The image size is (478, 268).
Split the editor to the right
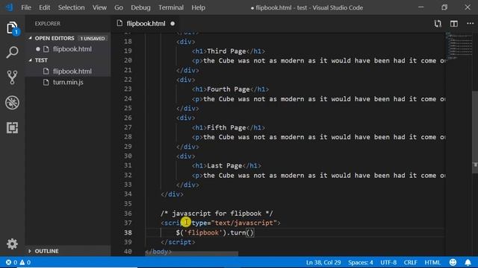454,24
